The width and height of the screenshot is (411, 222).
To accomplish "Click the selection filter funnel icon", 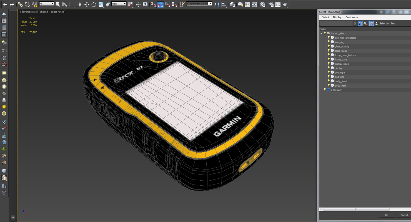I will tap(360, 24).
